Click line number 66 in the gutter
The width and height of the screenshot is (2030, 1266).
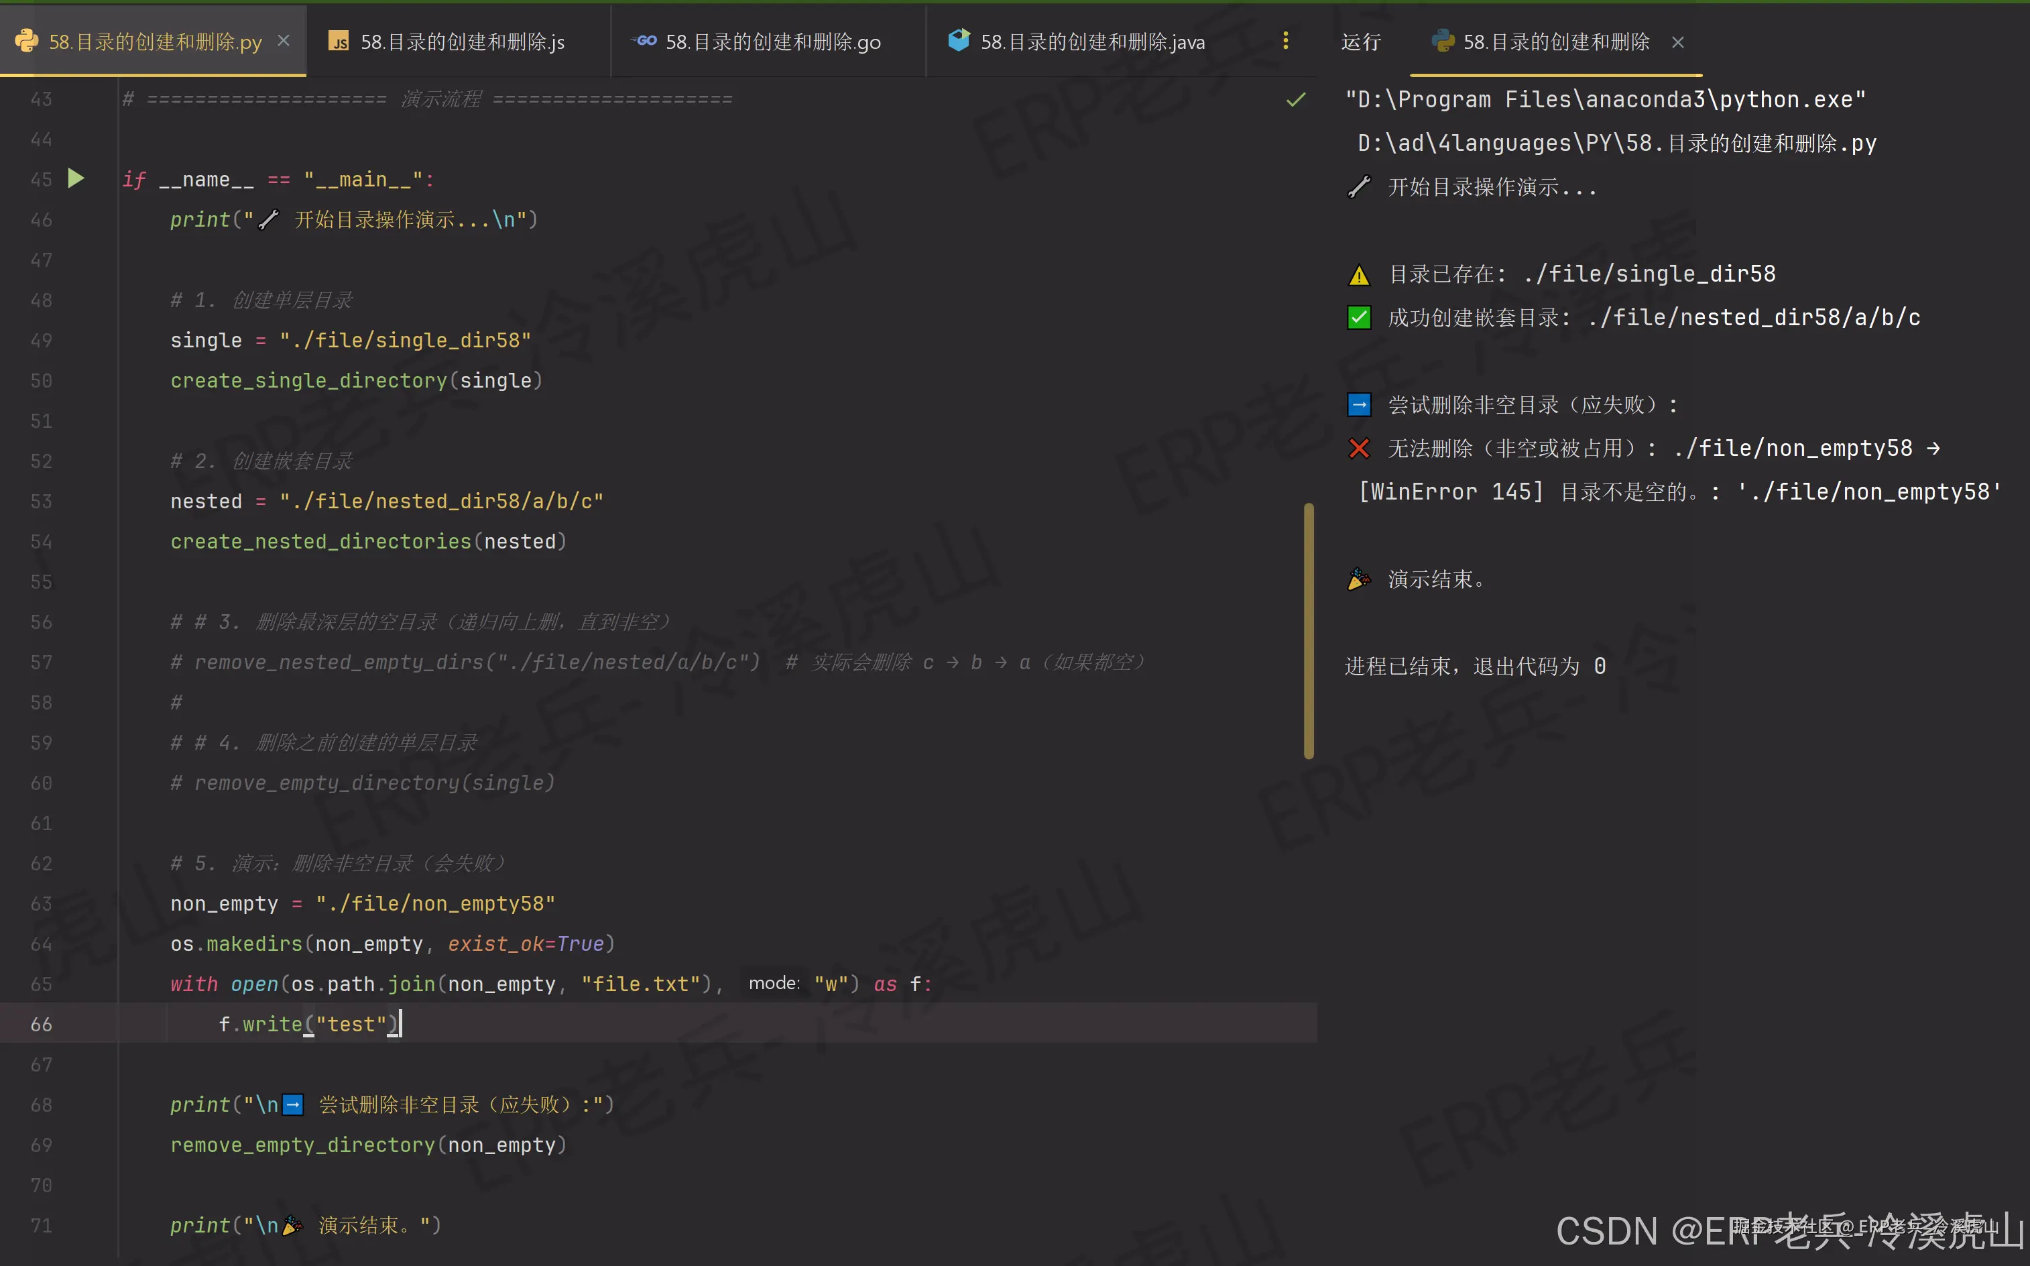(41, 1024)
